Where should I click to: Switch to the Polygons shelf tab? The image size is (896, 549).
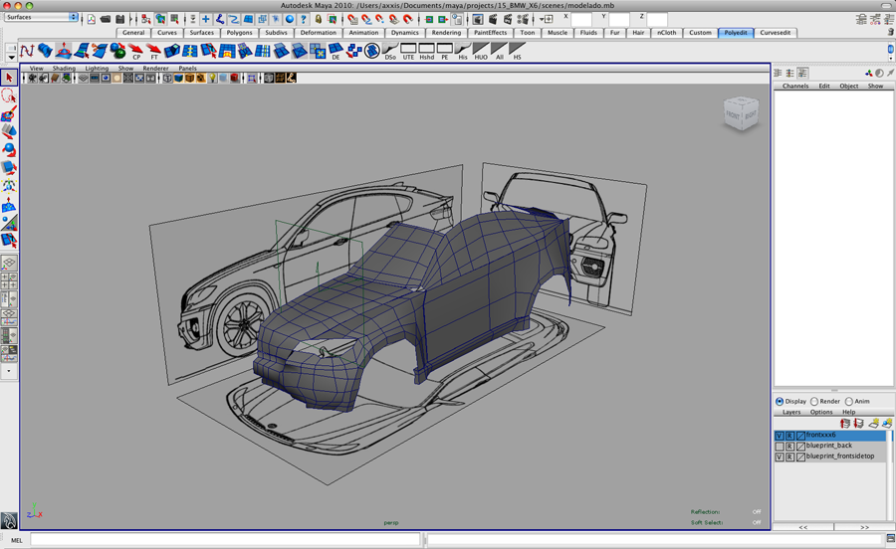239,33
